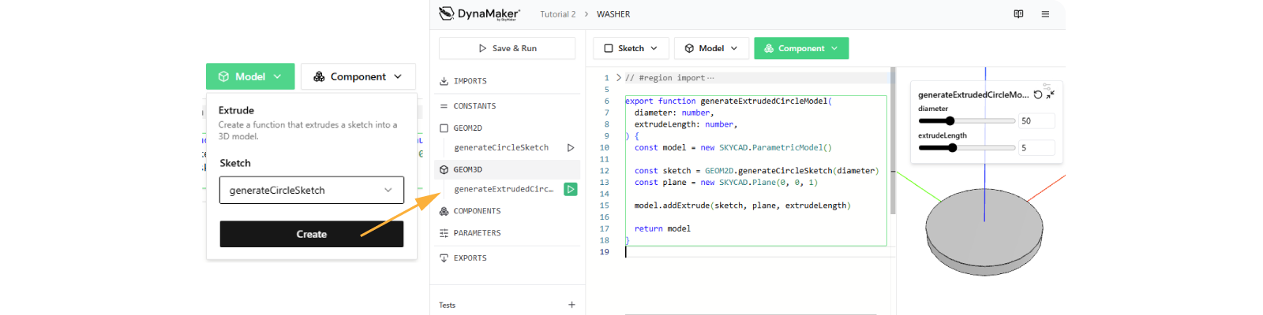Open the green Component dropdown
Viewport: 1263px width, 315px height.
[801, 48]
